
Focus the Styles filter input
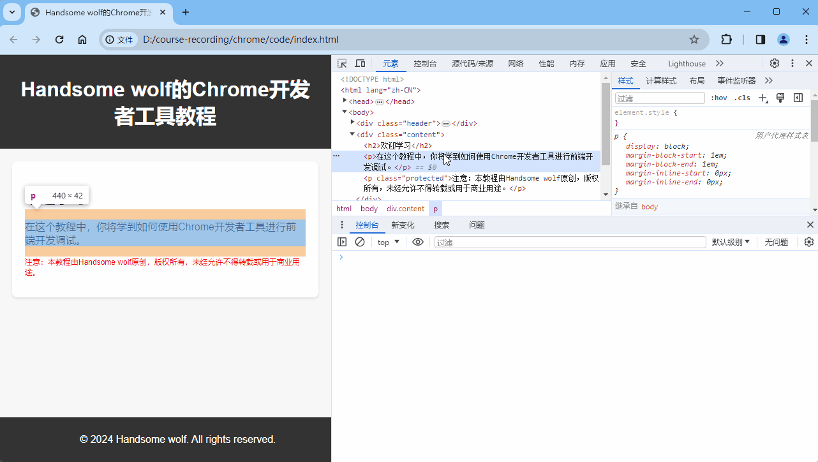point(660,98)
